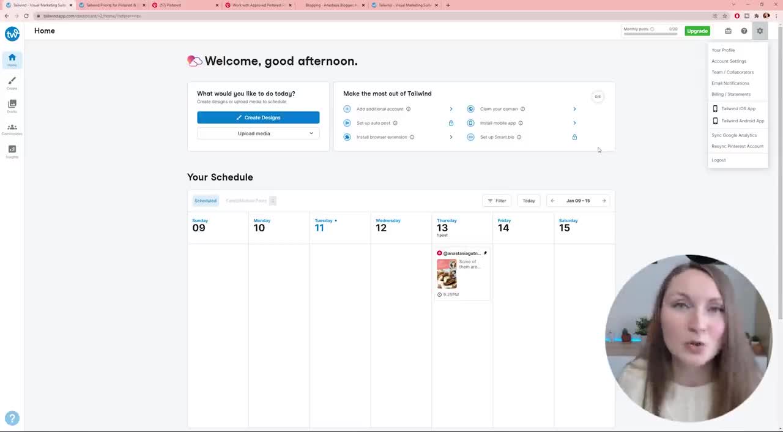
Task: Click info icon beside Set up auto post
Action: (x=395, y=123)
